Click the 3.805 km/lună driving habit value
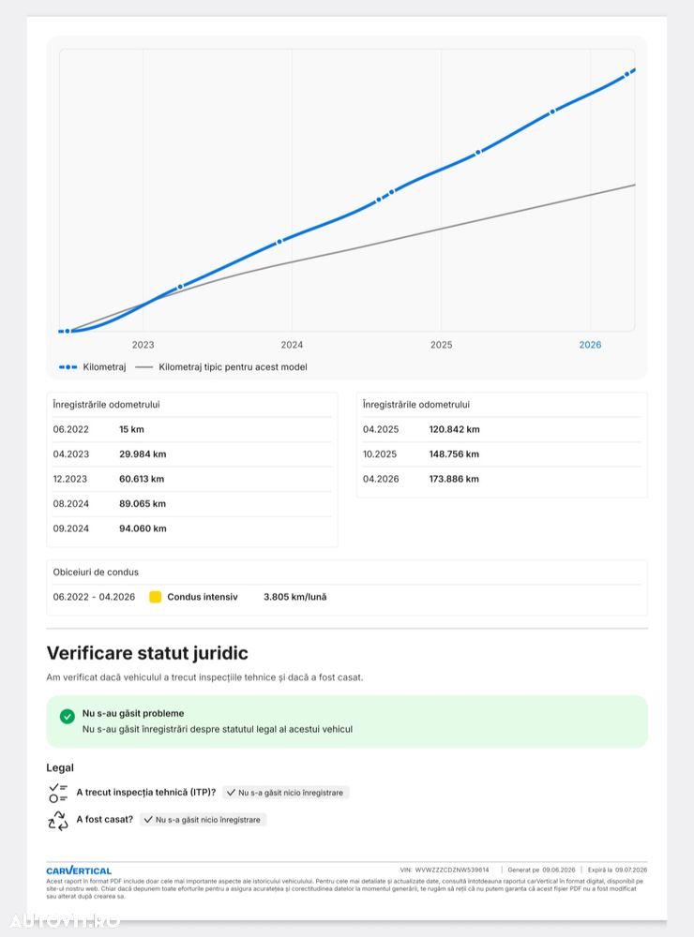The height and width of the screenshot is (937, 694). pos(294,597)
